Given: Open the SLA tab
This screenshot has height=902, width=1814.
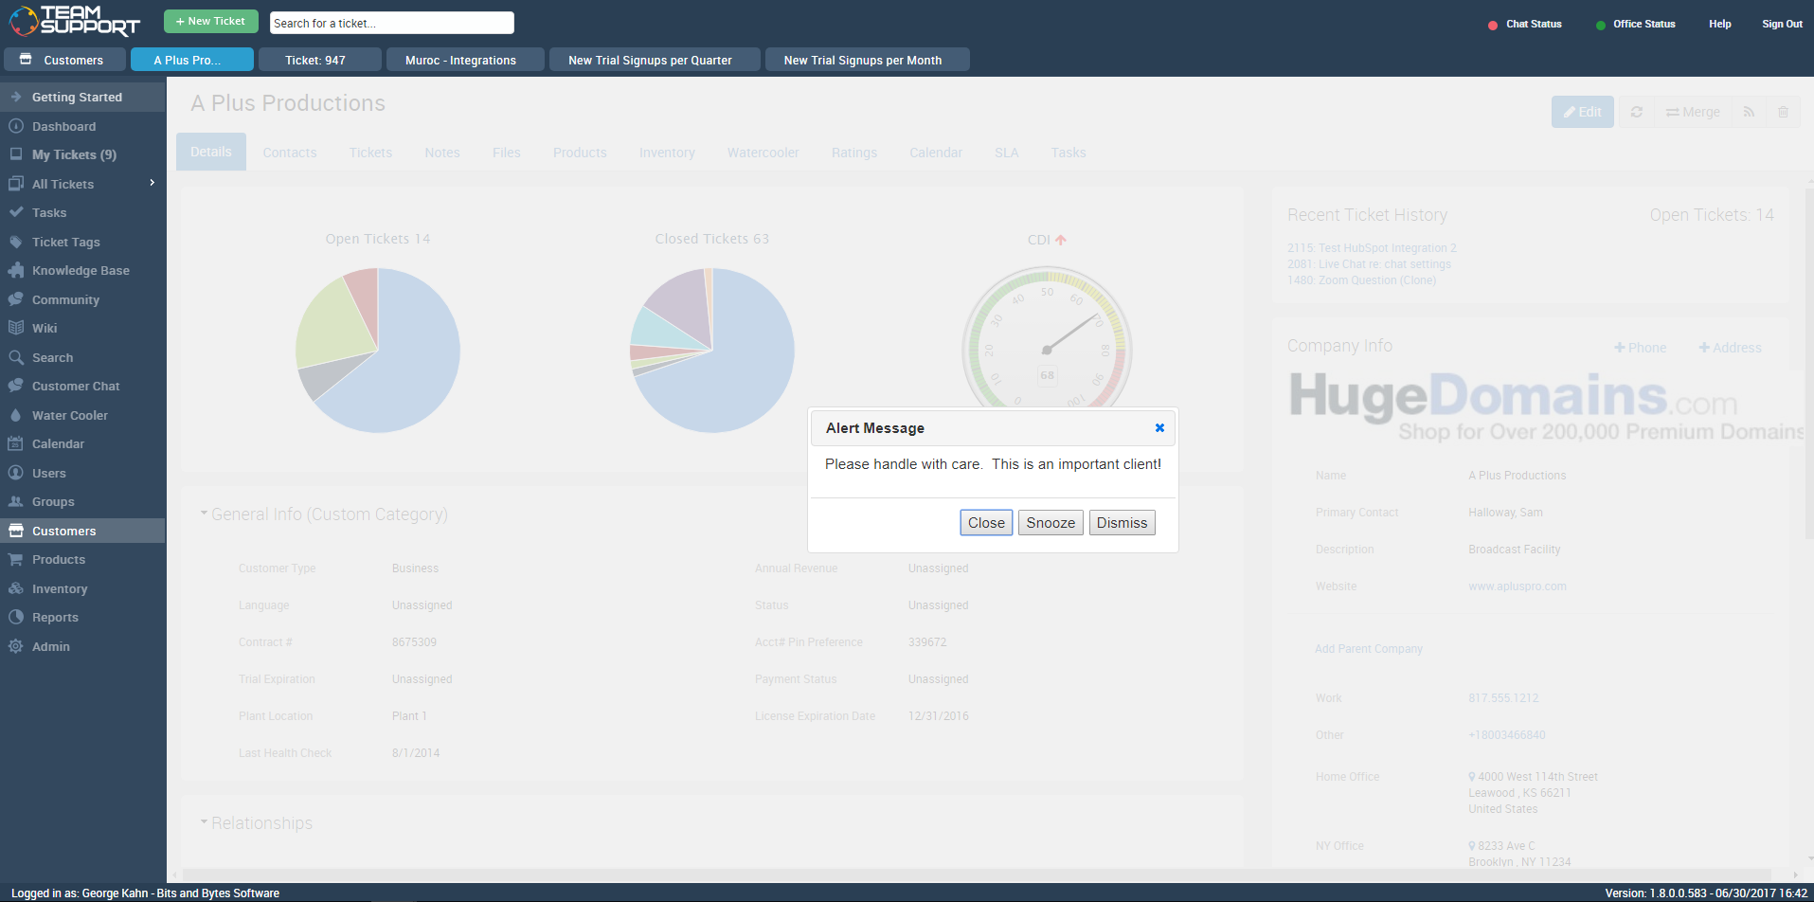Looking at the screenshot, I should pyautogui.click(x=1006, y=153).
